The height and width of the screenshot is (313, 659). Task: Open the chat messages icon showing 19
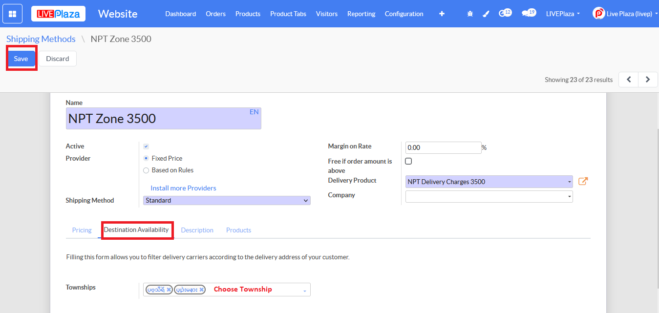click(529, 13)
